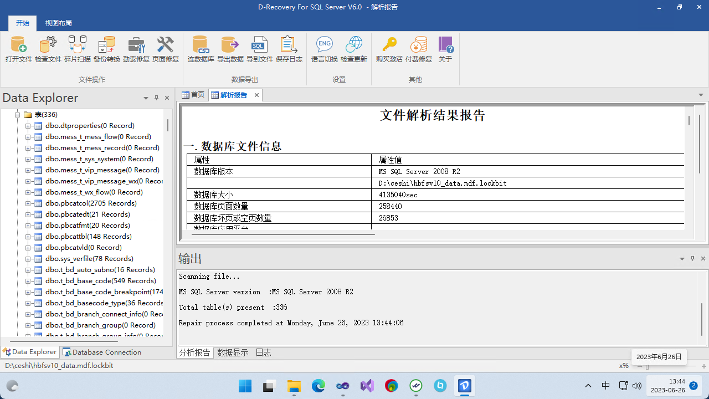Select dbo.t_bd_auto_subno(16 Records) table

(x=100, y=270)
